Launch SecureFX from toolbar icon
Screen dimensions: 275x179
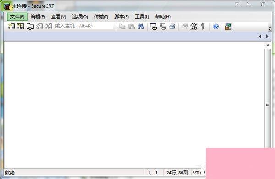228,27
